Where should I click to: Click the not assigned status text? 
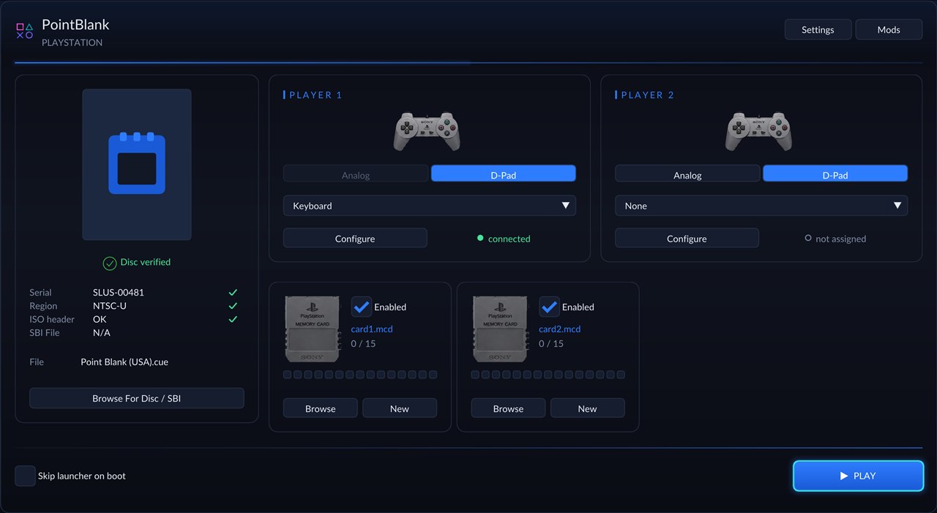(840, 239)
